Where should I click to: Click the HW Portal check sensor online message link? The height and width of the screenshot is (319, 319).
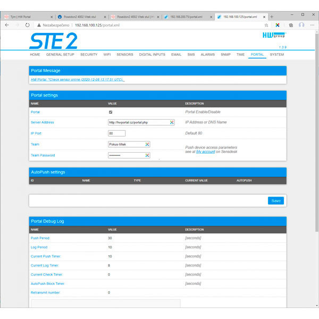pos(78,80)
